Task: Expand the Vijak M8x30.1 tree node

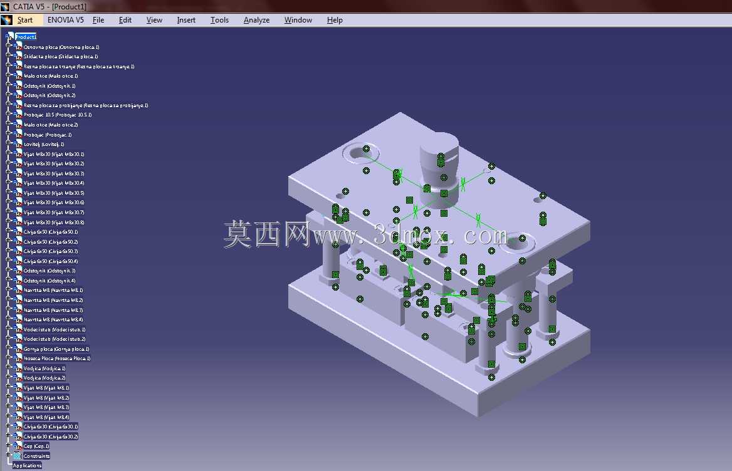Action: [x=8, y=153]
